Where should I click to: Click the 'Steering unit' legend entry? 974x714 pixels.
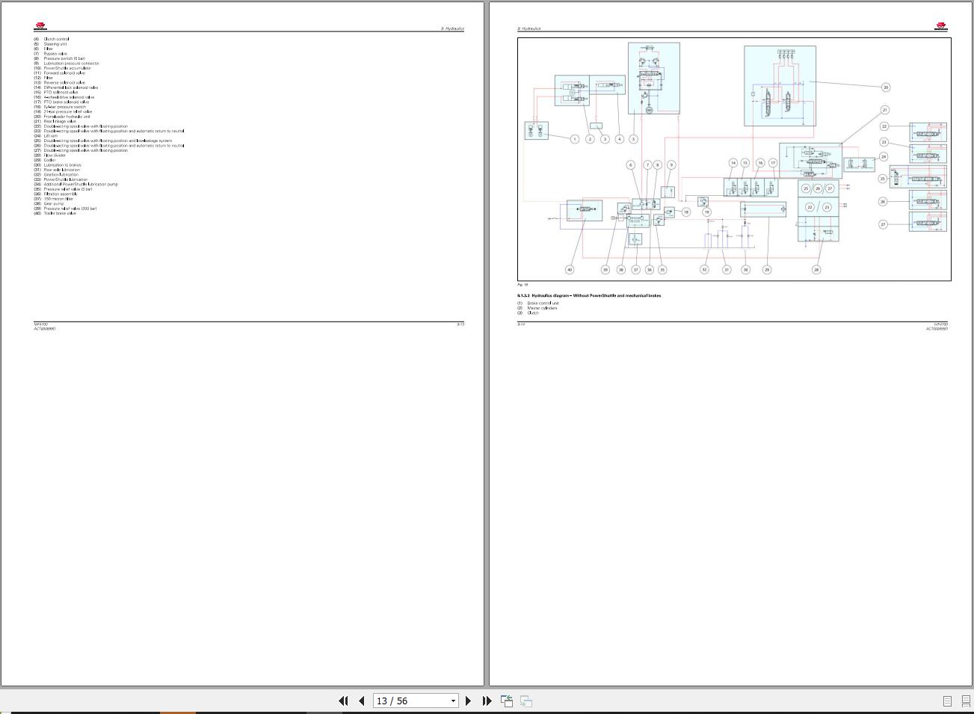coord(55,44)
